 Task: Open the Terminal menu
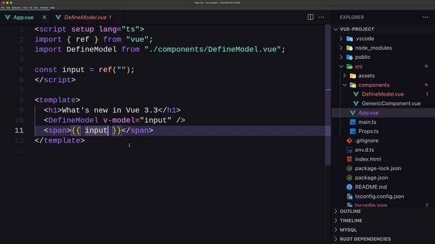44,7
